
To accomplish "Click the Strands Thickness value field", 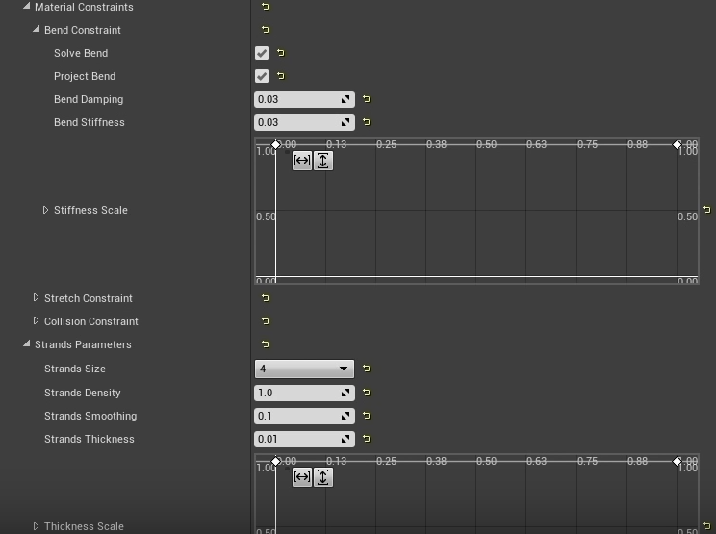I will coord(304,439).
